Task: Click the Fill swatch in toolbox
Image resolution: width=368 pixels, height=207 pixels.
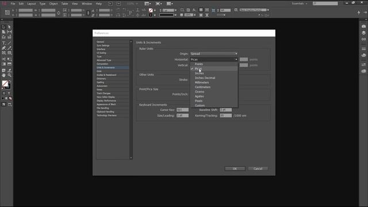Action: pyautogui.click(x=5, y=83)
